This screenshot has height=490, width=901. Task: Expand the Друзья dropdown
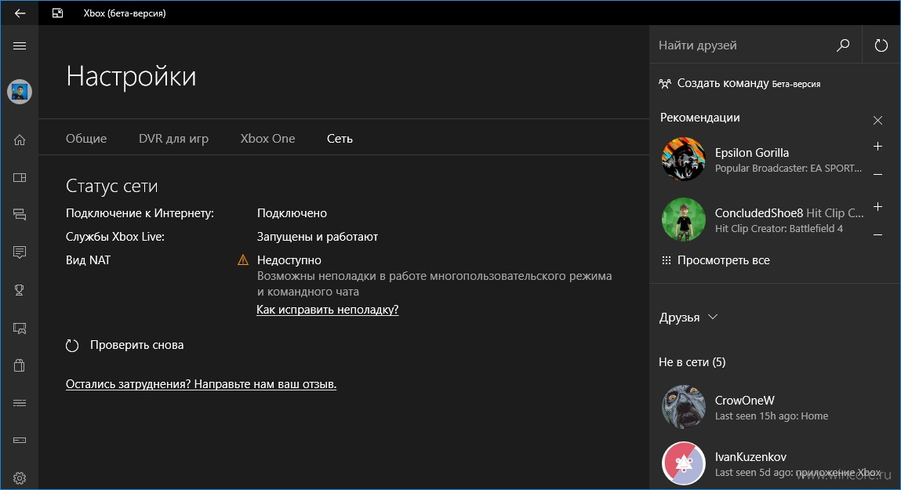tap(688, 318)
